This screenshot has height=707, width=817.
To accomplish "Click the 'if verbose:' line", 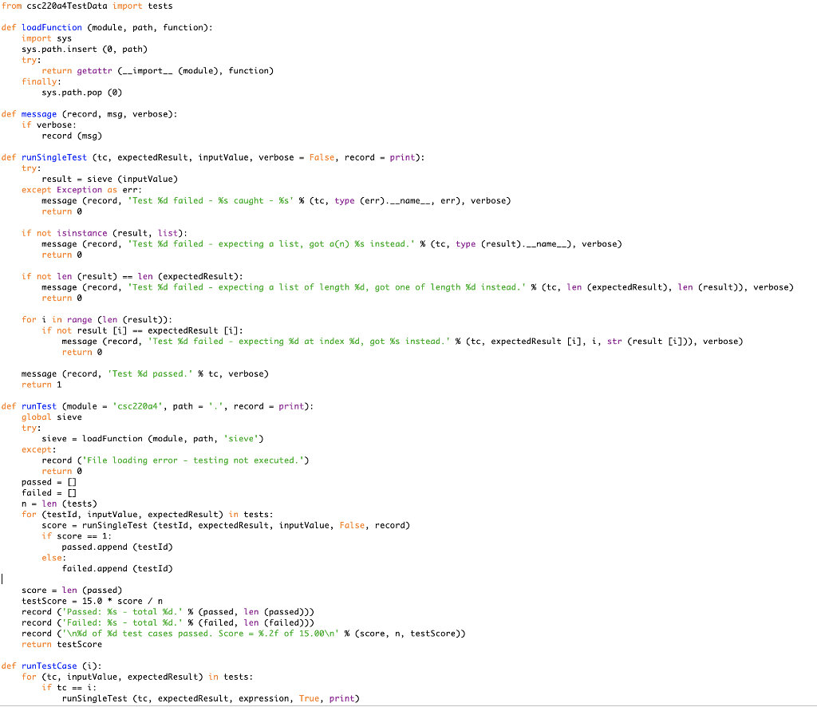I will click(x=49, y=125).
